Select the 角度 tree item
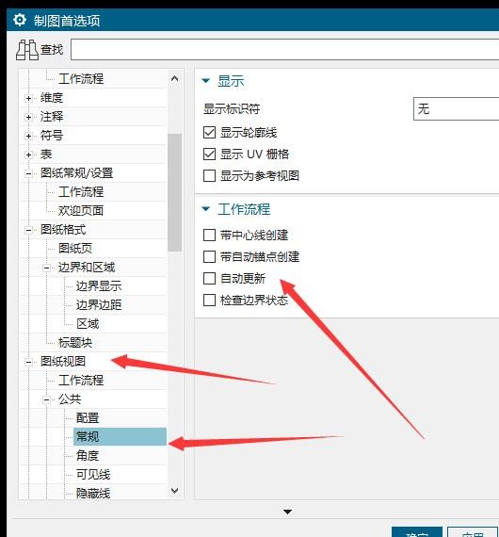499x537 pixels. (x=88, y=455)
